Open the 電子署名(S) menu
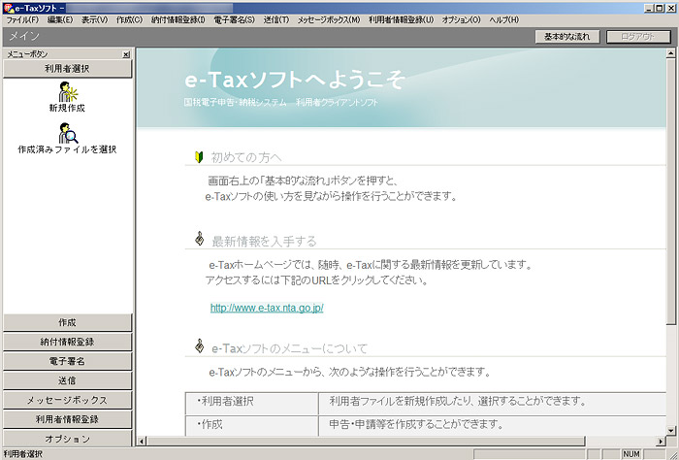679x460 pixels. coord(235,20)
